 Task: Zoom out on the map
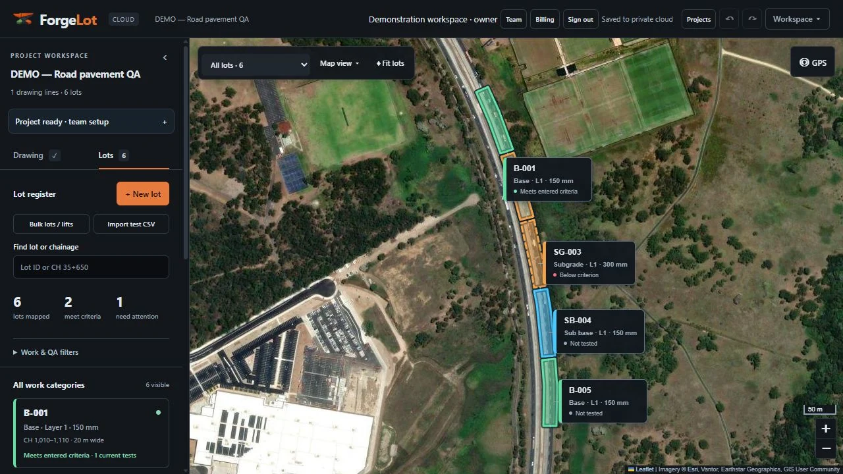click(x=826, y=449)
